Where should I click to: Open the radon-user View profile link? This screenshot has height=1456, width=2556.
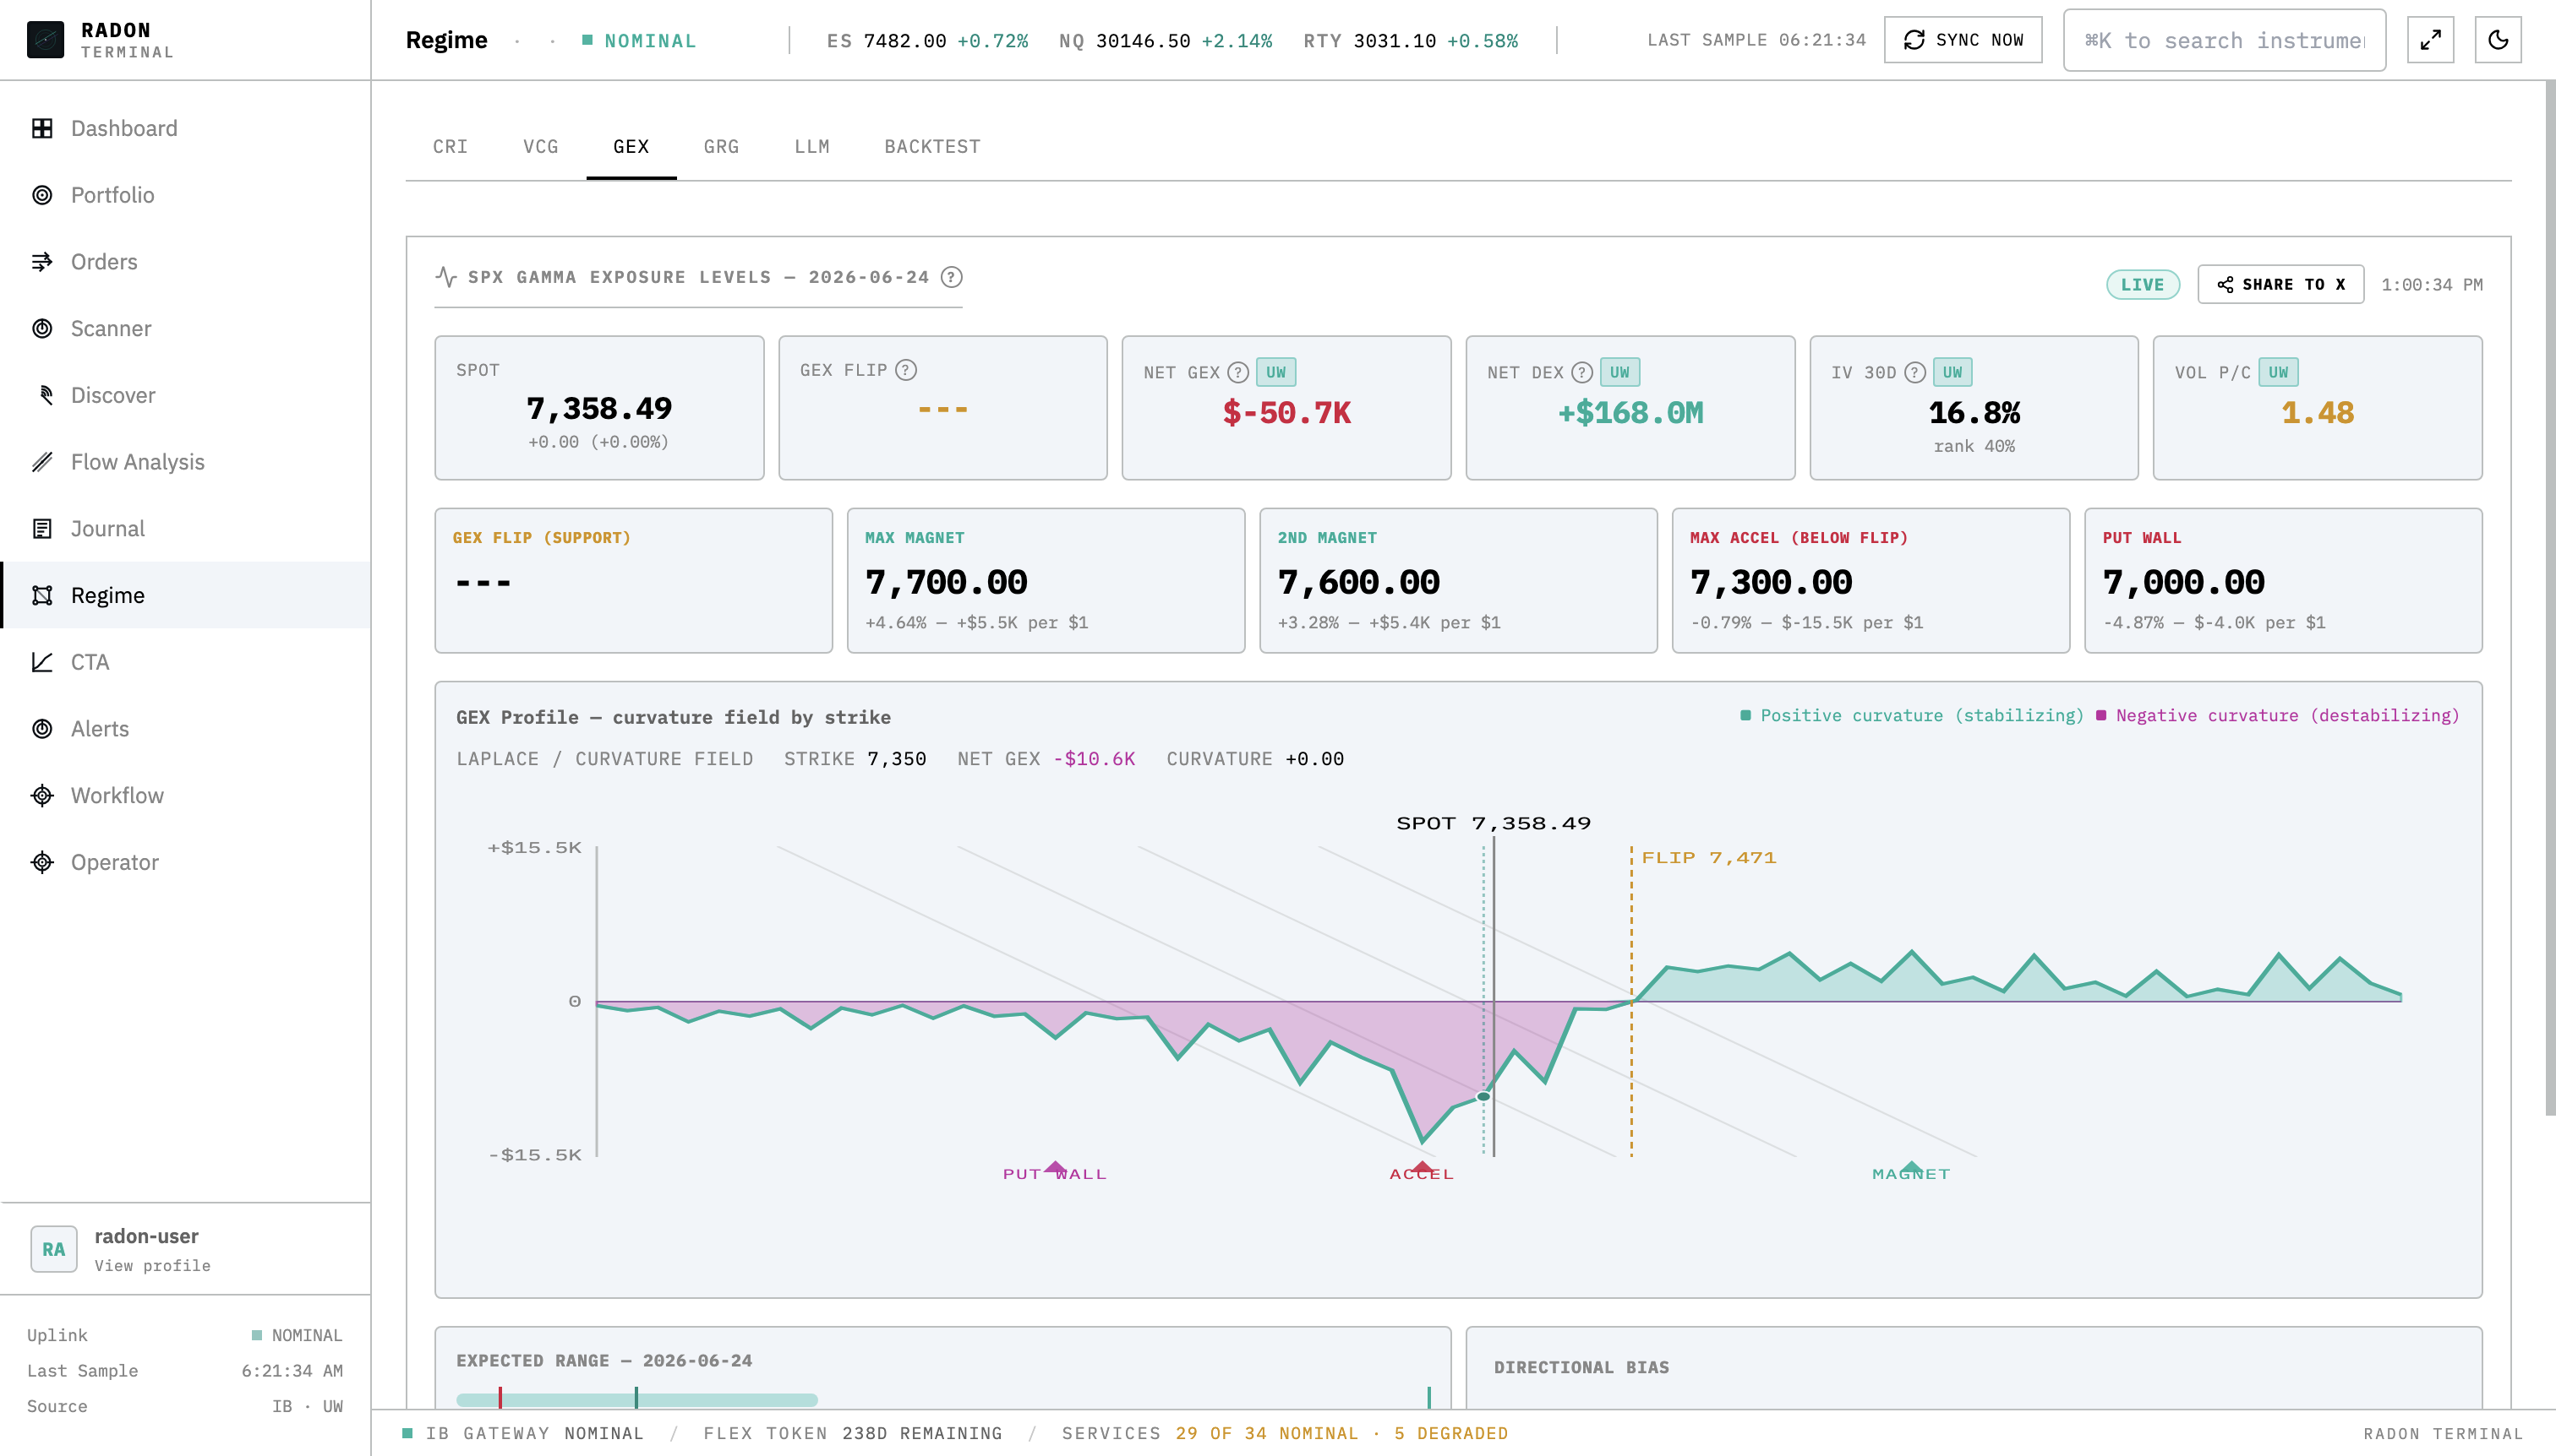[152, 1265]
